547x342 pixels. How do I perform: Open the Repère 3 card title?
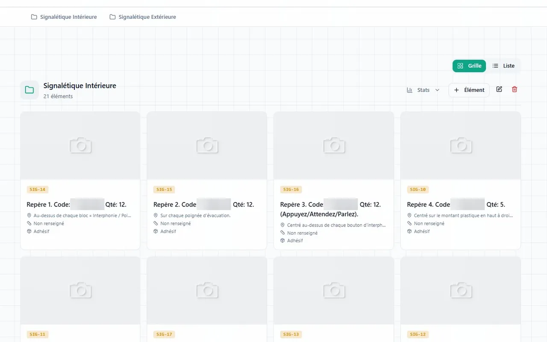(330, 209)
